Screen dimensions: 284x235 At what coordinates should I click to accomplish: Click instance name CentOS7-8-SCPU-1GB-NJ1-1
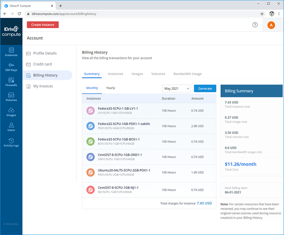(118, 188)
